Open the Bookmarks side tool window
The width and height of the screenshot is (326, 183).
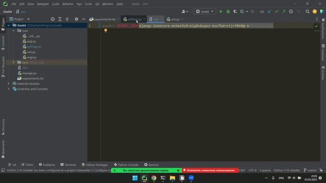pos(3,149)
